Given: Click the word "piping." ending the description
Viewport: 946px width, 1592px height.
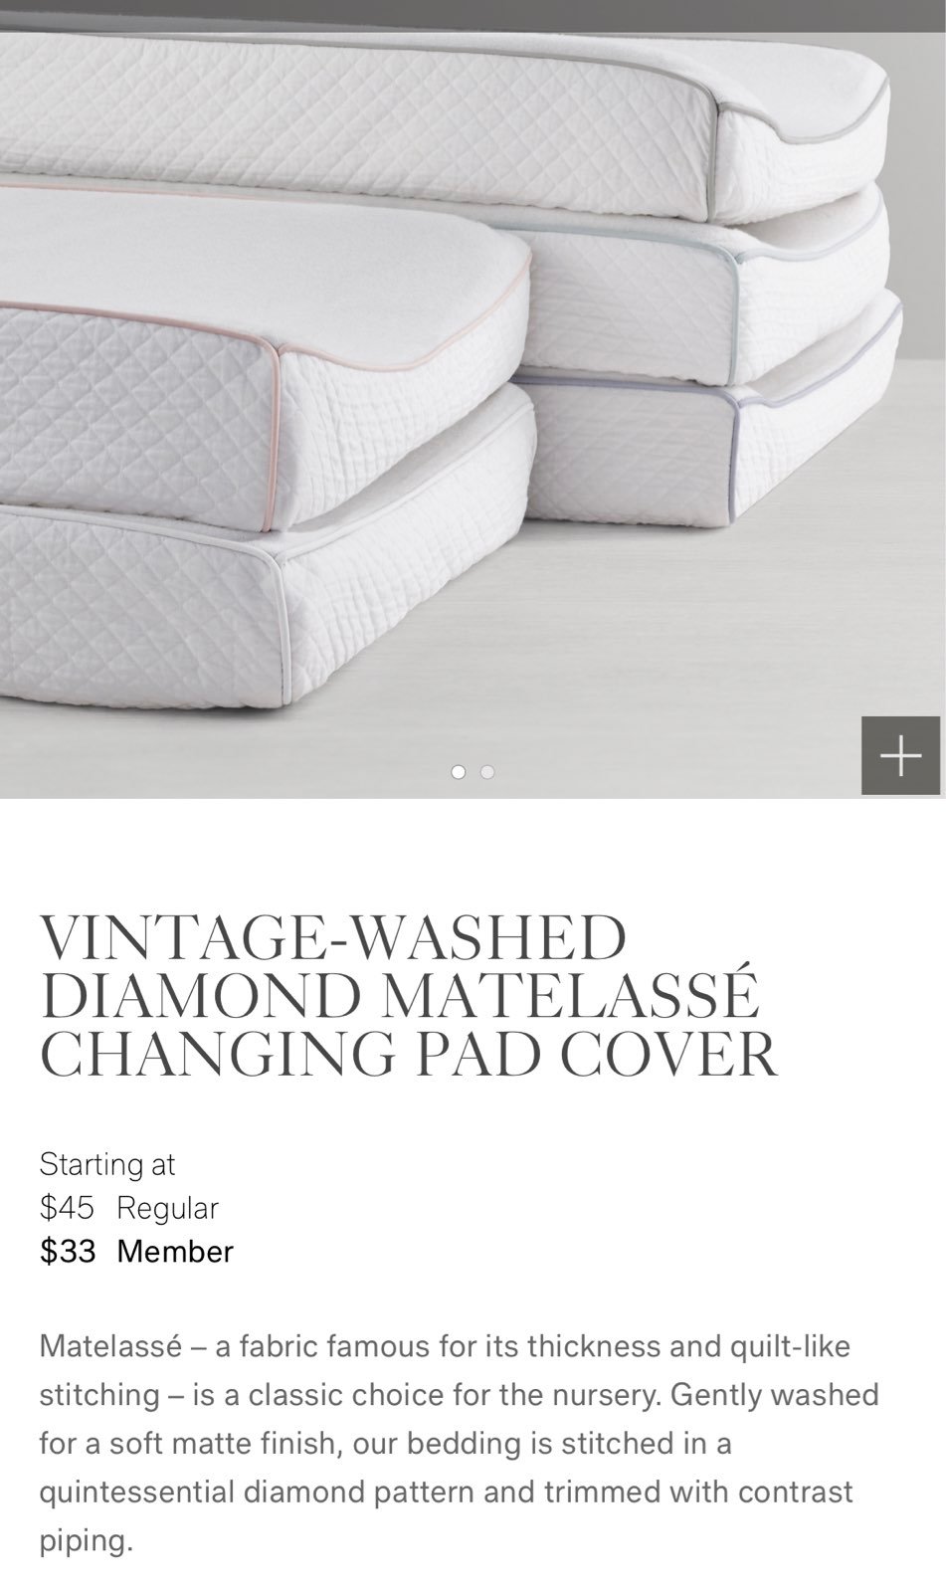Looking at the screenshot, I should click(x=86, y=1542).
